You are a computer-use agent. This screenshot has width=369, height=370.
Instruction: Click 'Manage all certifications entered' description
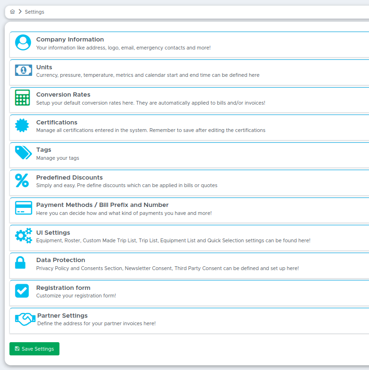(x=151, y=130)
